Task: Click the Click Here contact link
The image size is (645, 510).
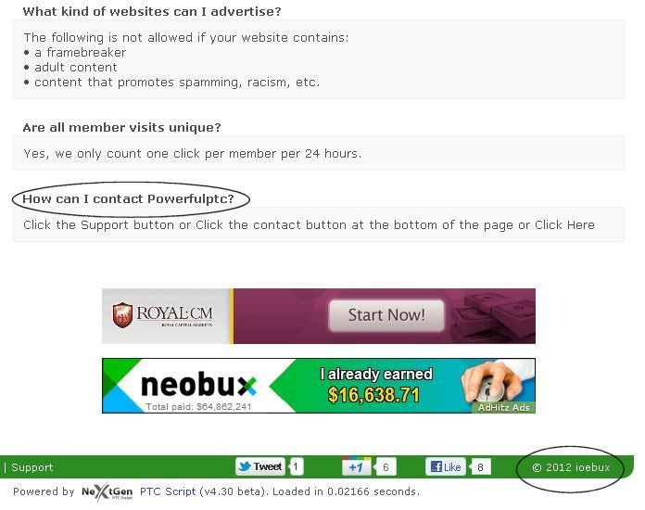Action: (564, 224)
